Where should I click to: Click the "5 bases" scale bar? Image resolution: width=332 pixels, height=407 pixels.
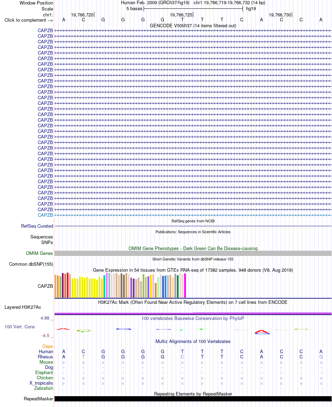coord(193,9)
